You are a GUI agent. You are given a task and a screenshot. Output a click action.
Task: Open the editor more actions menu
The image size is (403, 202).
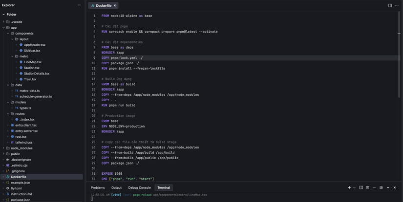coord(397,5)
